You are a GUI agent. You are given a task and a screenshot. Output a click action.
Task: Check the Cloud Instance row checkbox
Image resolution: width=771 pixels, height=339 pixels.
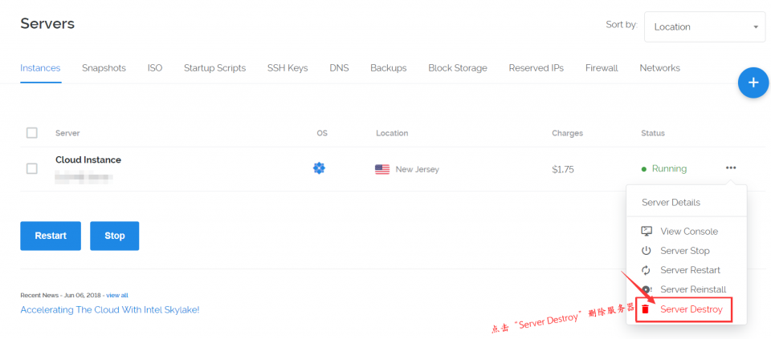click(32, 169)
